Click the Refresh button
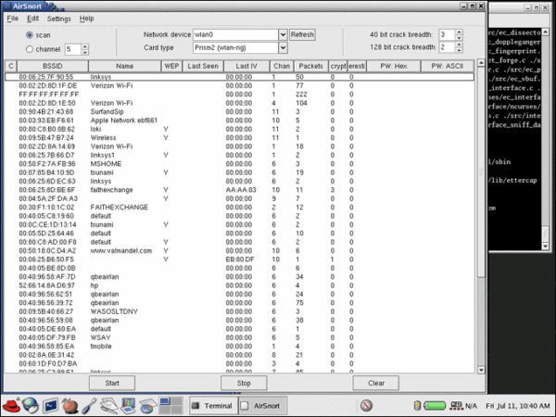Screen dimensions: 556x417 click(x=302, y=35)
